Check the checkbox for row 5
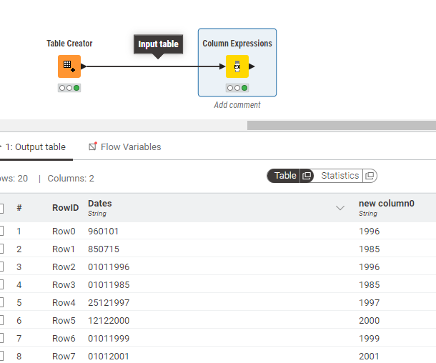 tap(1, 303)
